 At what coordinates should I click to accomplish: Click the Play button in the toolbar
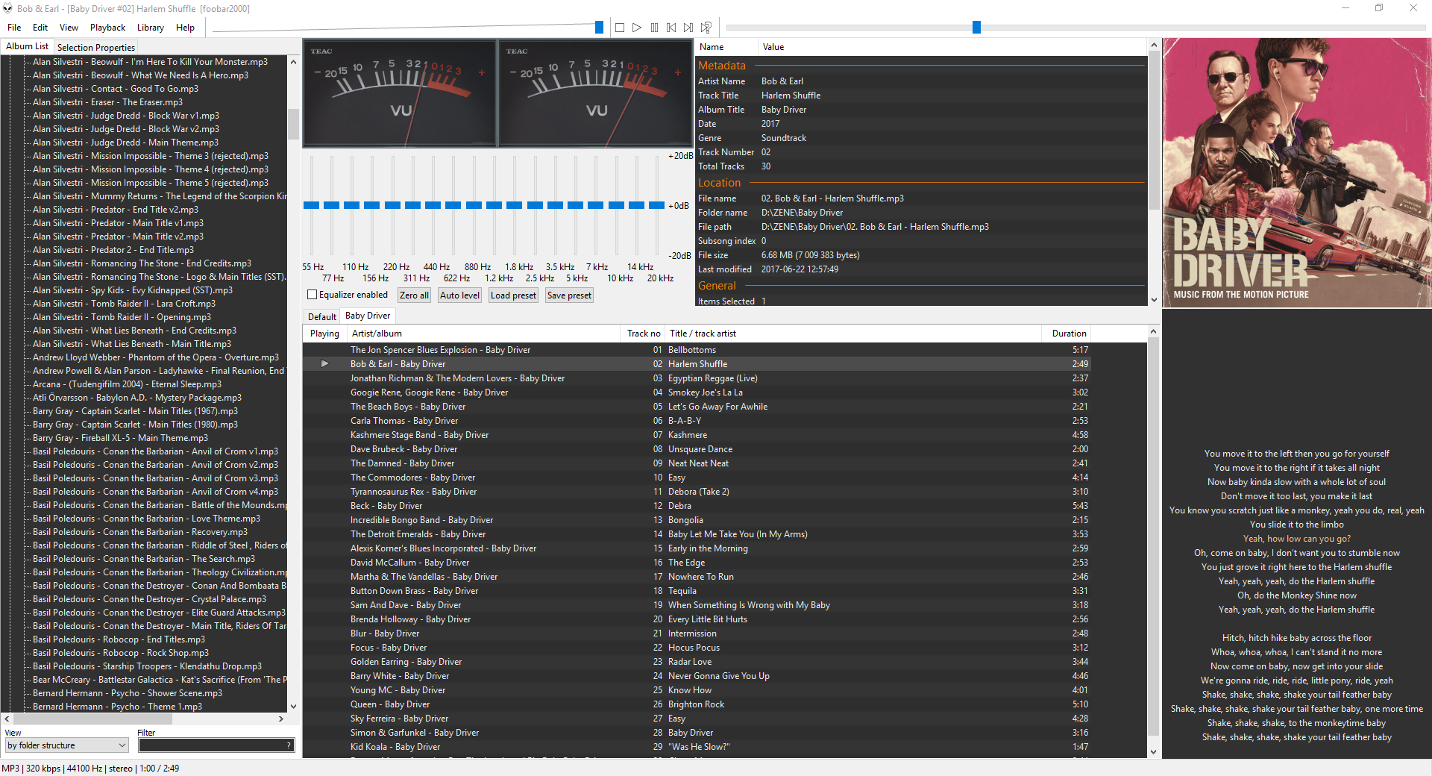click(637, 28)
